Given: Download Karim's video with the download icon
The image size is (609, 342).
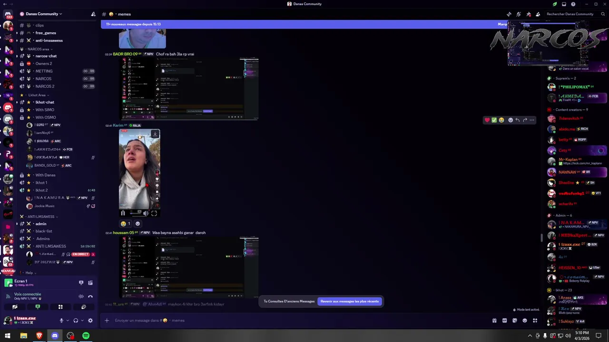Looking at the screenshot, I should (x=155, y=134).
